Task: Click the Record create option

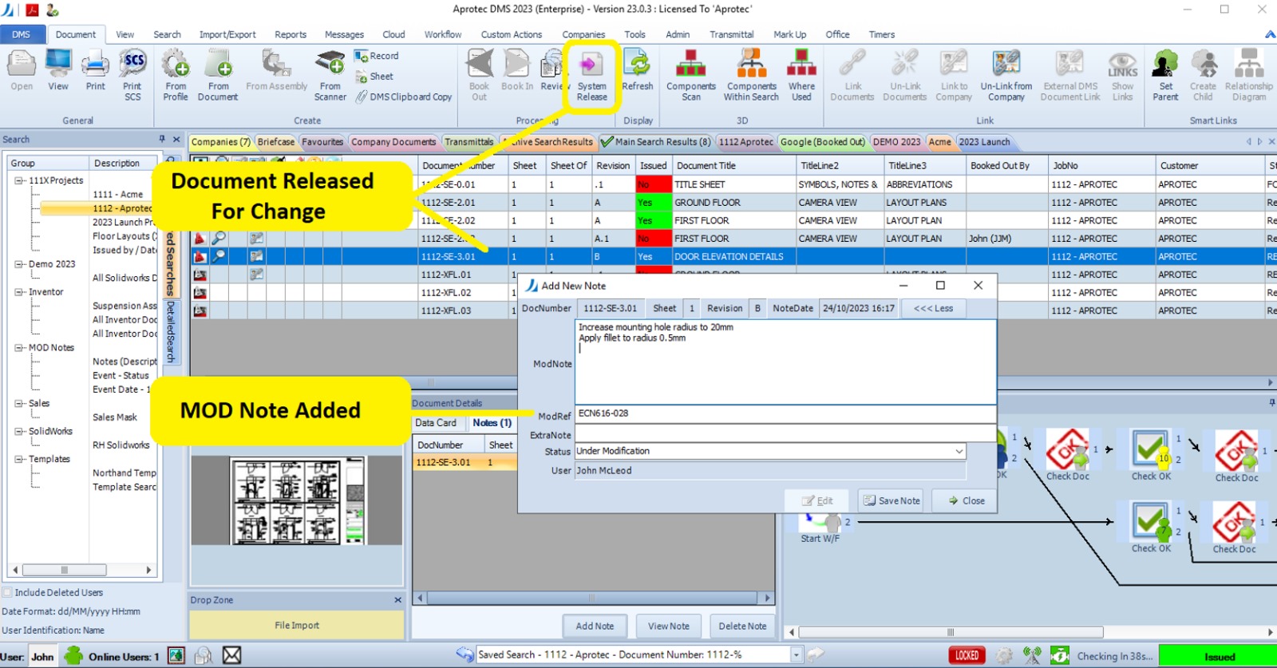Action: click(377, 56)
